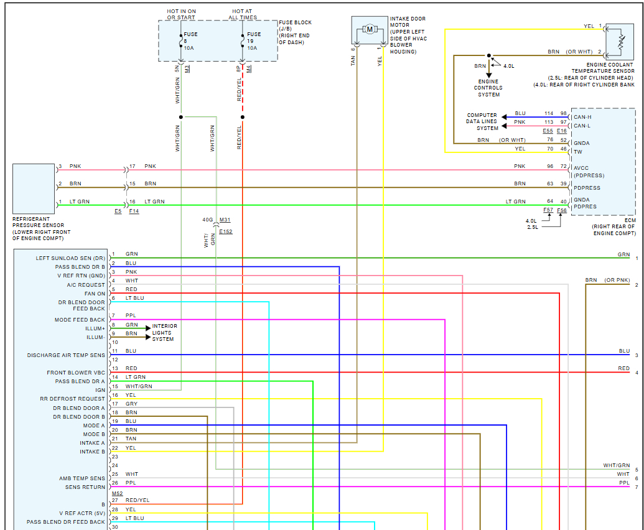Click the arrowhead pointing down to Engine Controls System
Image resolution: width=644 pixels, height=530 pixels.
point(489,74)
